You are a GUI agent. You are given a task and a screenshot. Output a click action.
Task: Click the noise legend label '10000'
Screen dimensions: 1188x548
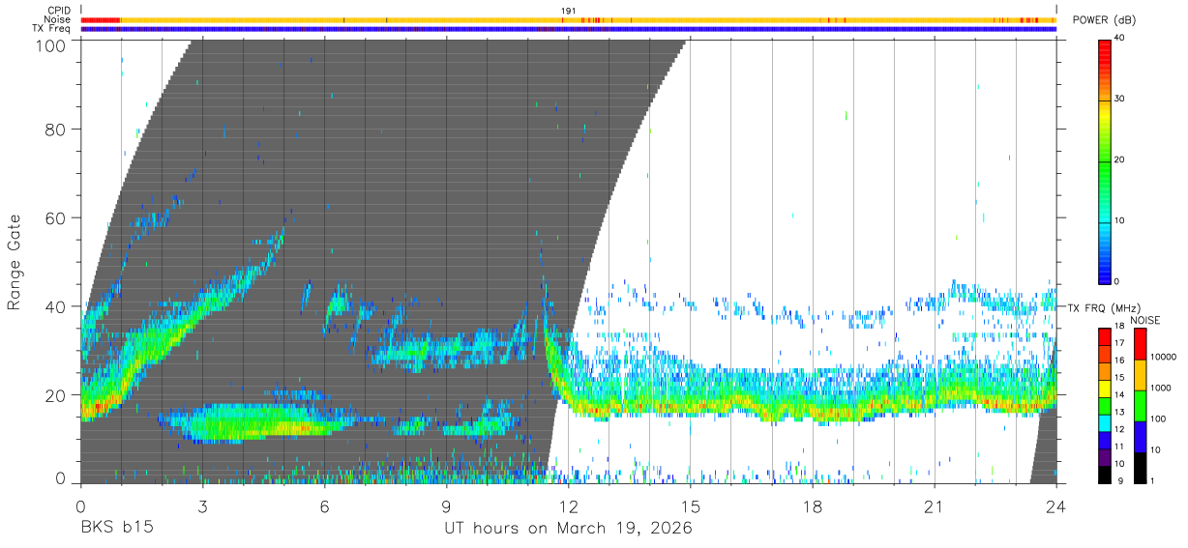point(1162,358)
